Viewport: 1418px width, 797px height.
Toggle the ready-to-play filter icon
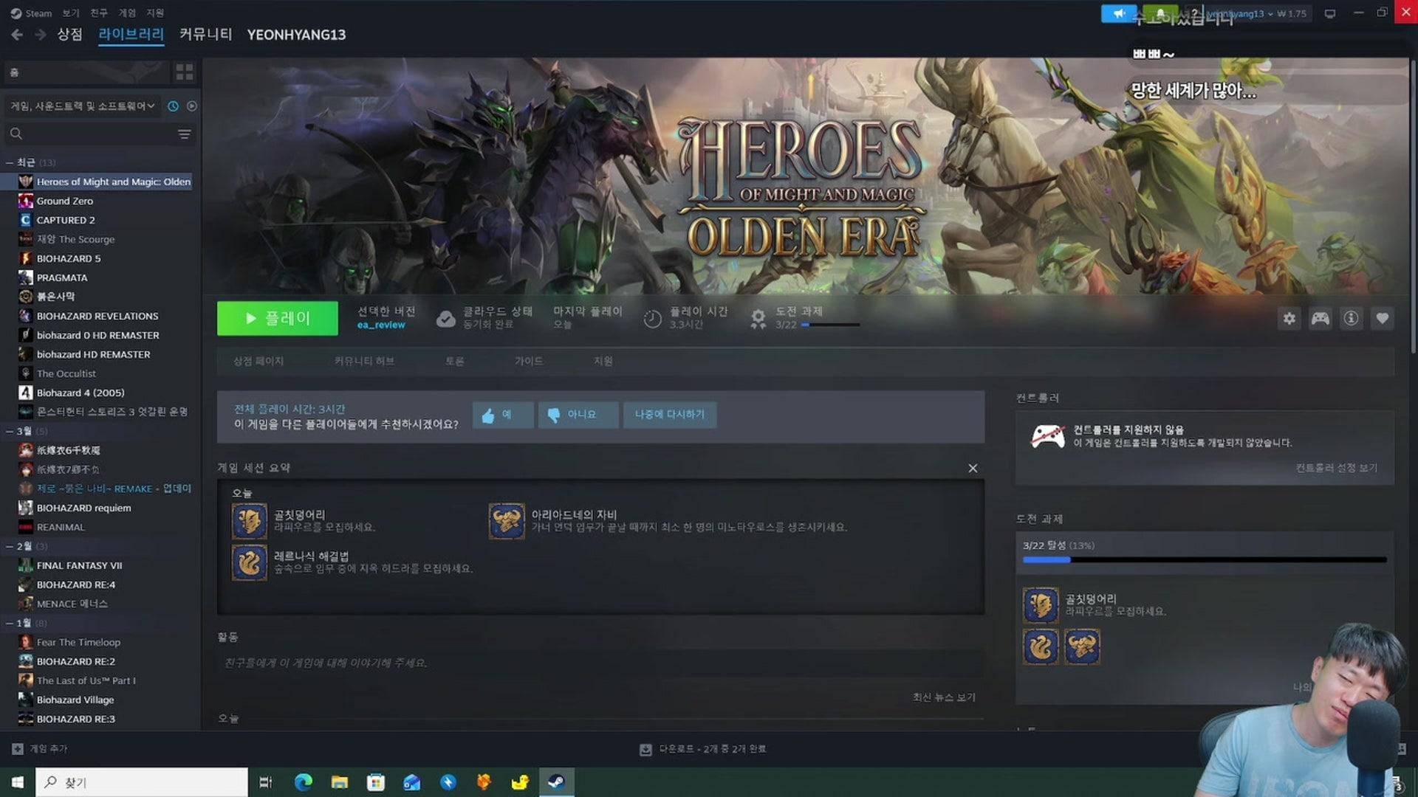[x=192, y=106]
